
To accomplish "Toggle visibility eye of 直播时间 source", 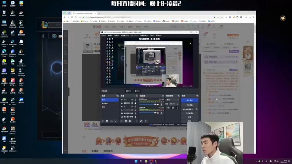I will click(132, 103).
